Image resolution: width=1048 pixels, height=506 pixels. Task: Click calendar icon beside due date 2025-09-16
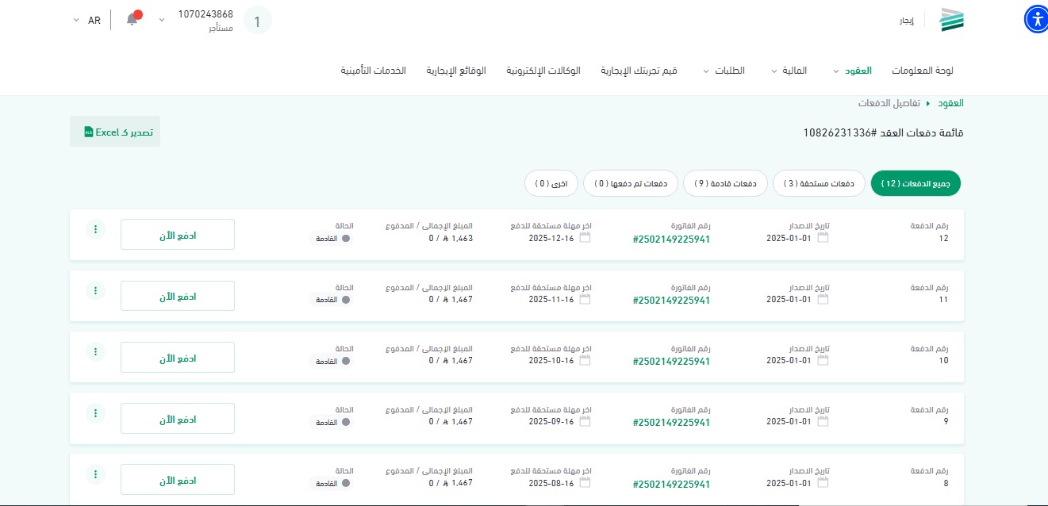(585, 421)
